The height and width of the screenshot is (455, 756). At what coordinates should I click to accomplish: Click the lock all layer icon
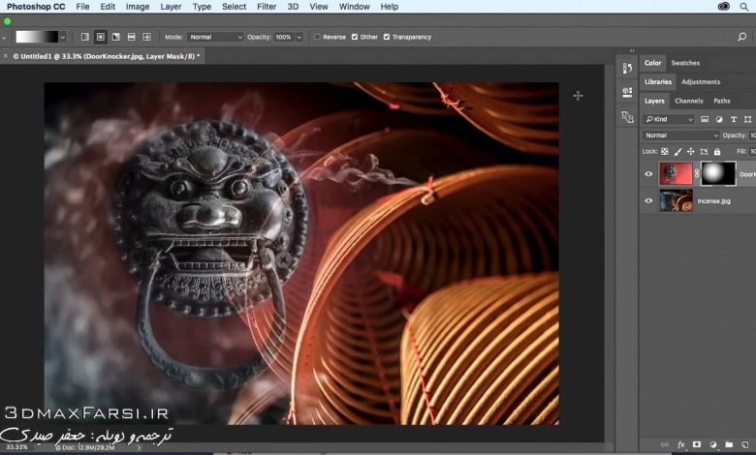[717, 152]
